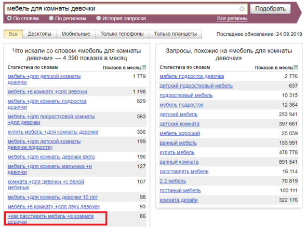Switch to the Только планшеты tab
Image resolution: width=307 pixels, height=227 pixels.
pyautogui.click(x=175, y=34)
